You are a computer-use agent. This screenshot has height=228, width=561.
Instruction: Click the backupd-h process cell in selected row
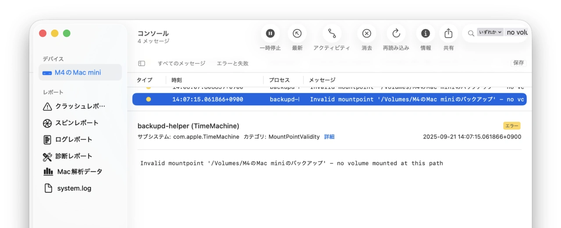pos(284,99)
